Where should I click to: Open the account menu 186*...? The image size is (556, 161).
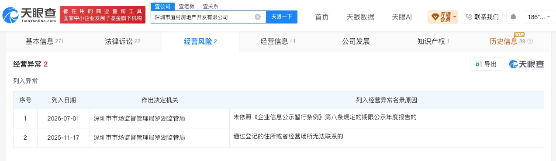[539, 17]
